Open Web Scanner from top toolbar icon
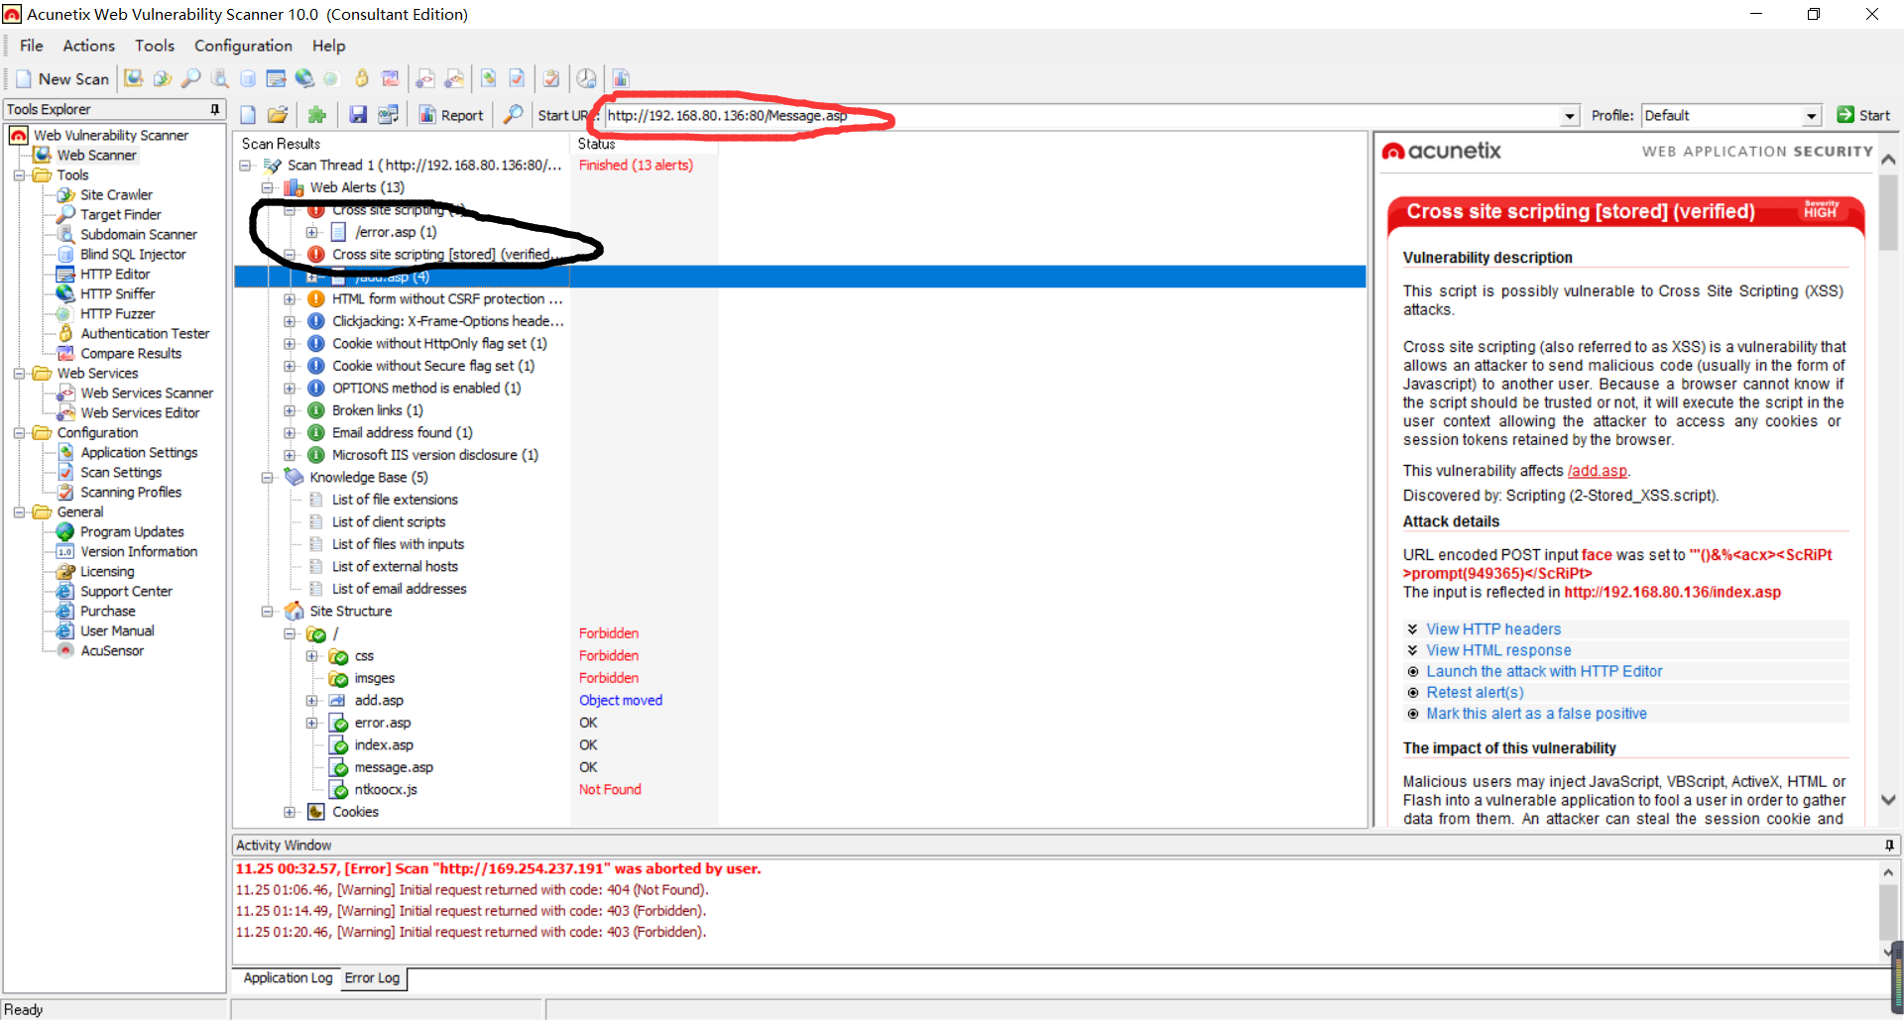Viewport: 1904px width, 1021px height. [x=134, y=78]
